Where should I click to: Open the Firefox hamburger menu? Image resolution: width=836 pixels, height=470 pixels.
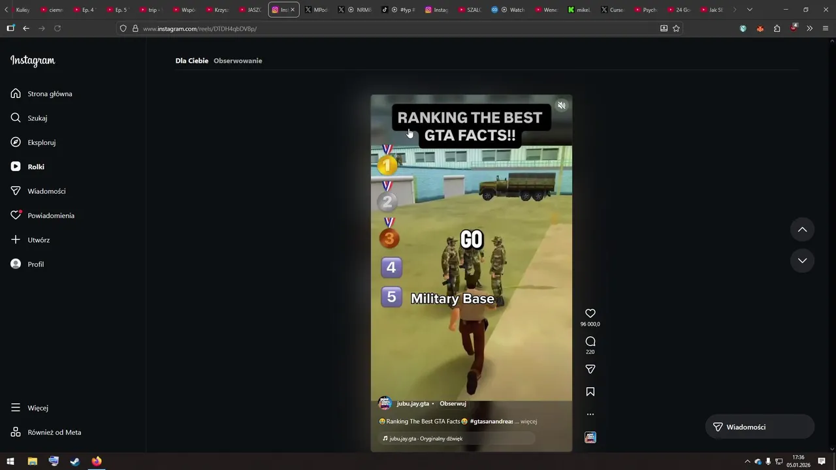click(826, 29)
